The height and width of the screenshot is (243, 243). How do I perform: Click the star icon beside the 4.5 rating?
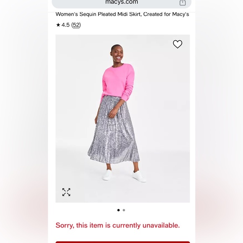pyautogui.click(x=58, y=25)
